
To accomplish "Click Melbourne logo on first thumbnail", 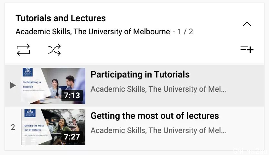I will 27,72.
